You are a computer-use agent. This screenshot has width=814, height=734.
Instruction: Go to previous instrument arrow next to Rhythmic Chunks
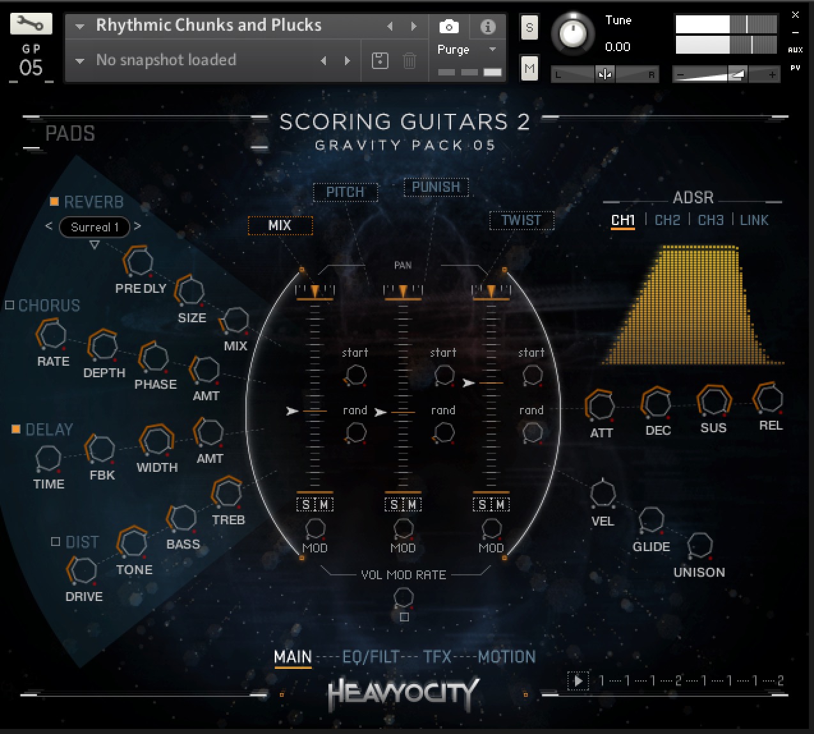tap(390, 26)
